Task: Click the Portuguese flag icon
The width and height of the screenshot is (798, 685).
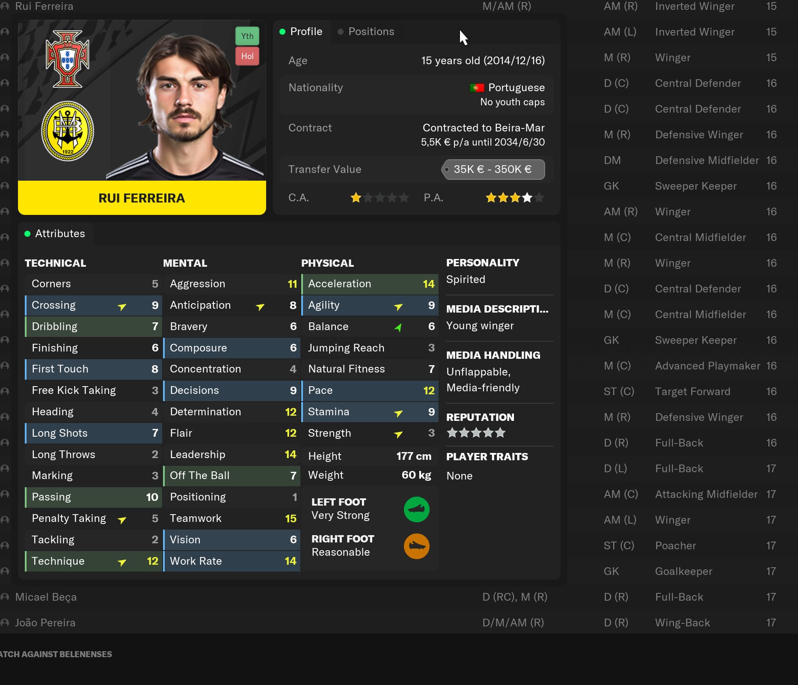Action: (477, 88)
